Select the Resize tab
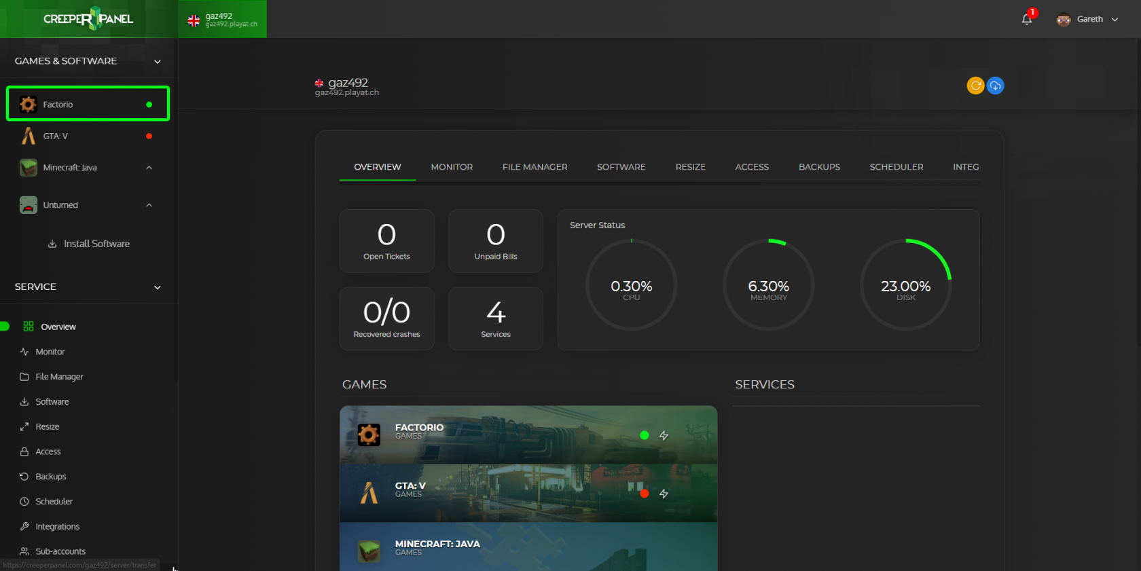The width and height of the screenshot is (1141, 571). (691, 167)
